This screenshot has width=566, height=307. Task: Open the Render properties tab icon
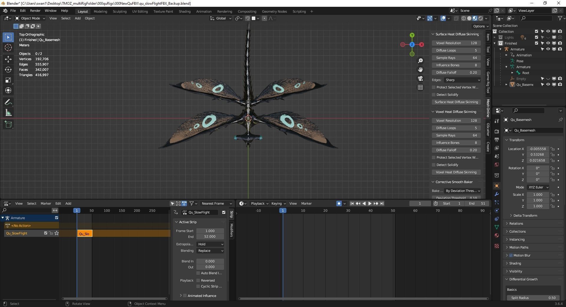click(x=497, y=131)
